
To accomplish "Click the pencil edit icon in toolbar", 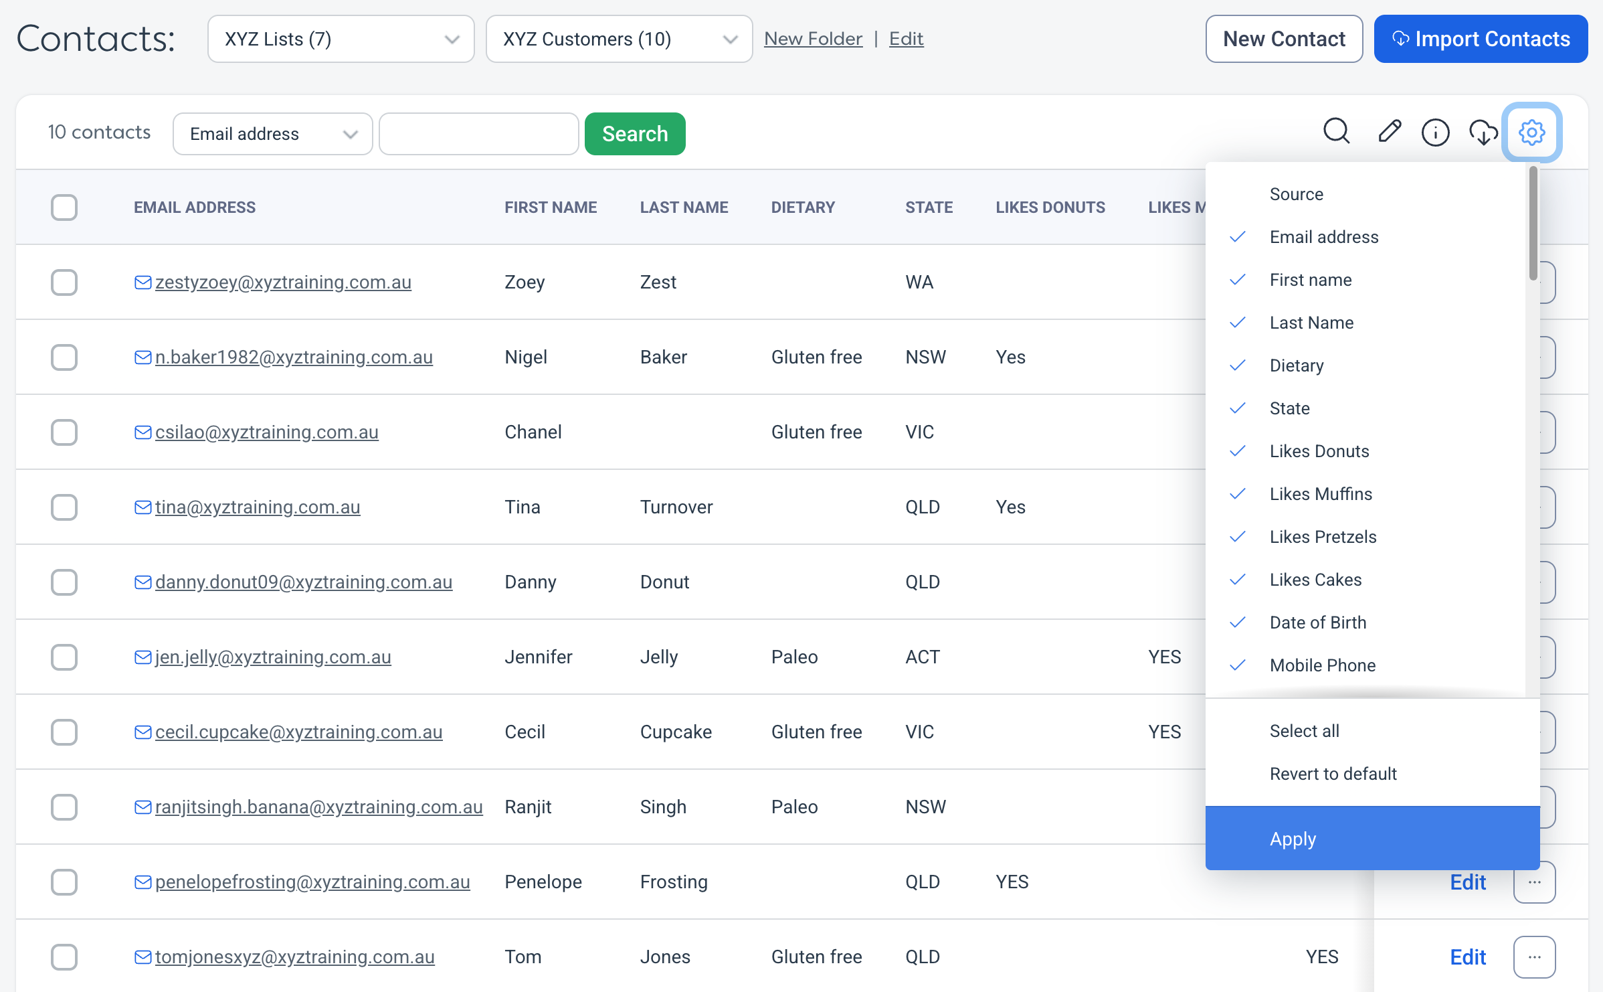I will [1390, 132].
